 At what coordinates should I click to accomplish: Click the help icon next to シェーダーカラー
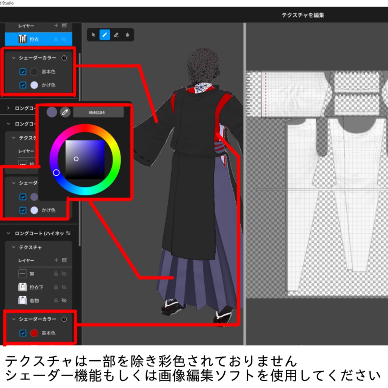(x=64, y=58)
